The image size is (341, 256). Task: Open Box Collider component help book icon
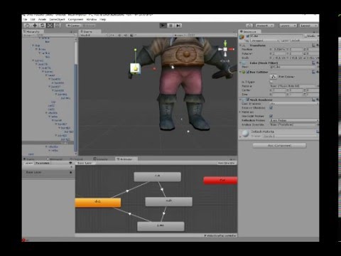(313, 72)
